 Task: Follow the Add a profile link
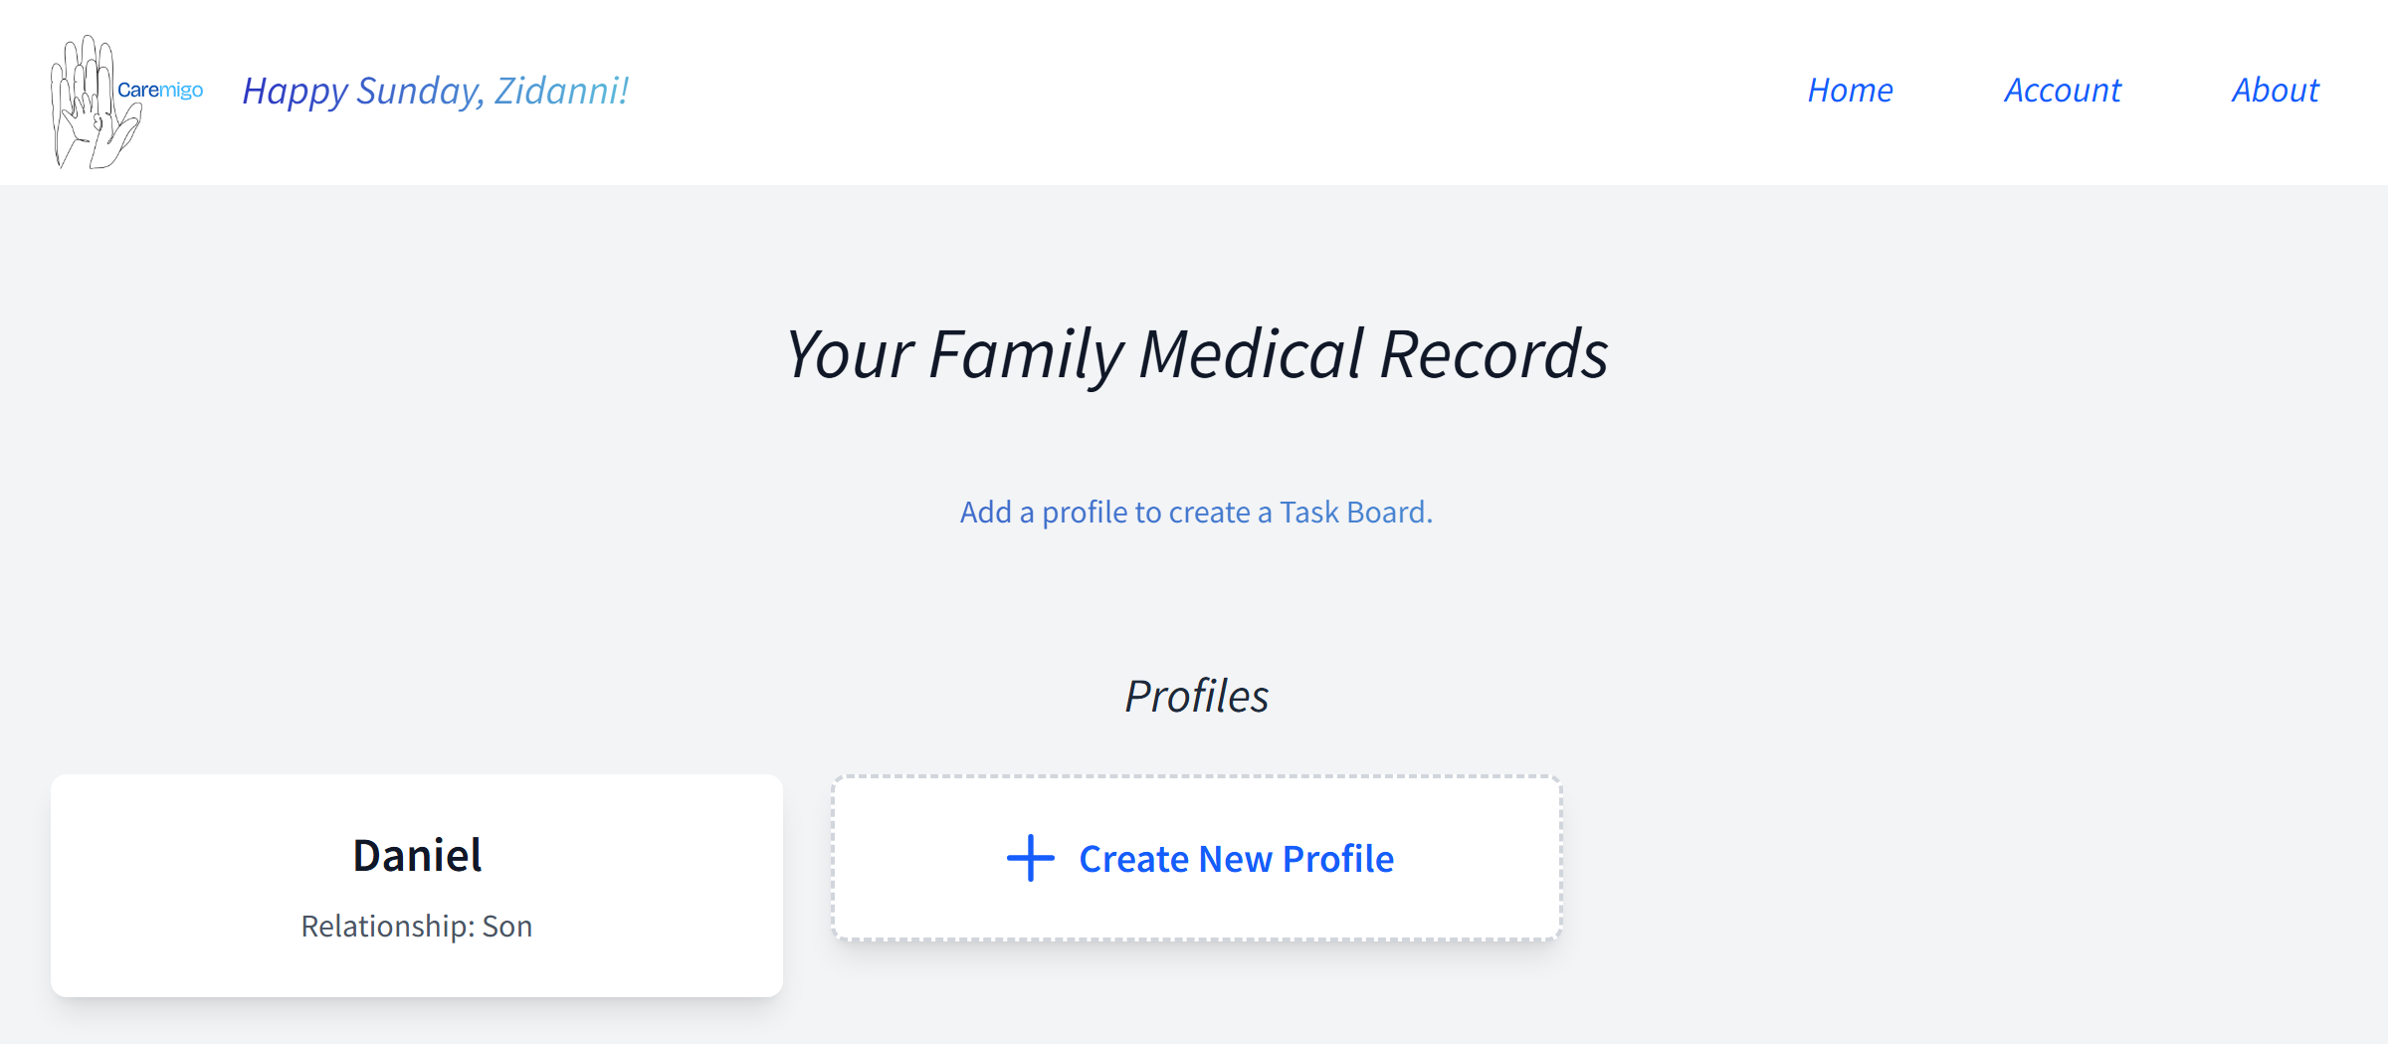pyautogui.click(x=1196, y=512)
